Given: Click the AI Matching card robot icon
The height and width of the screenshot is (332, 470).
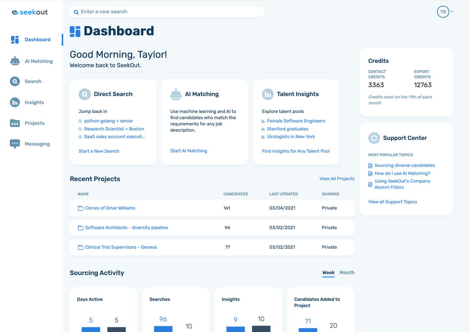Looking at the screenshot, I should tap(176, 94).
